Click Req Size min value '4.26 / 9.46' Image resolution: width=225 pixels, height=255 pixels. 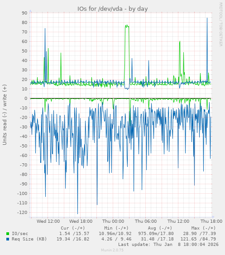click(116, 239)
